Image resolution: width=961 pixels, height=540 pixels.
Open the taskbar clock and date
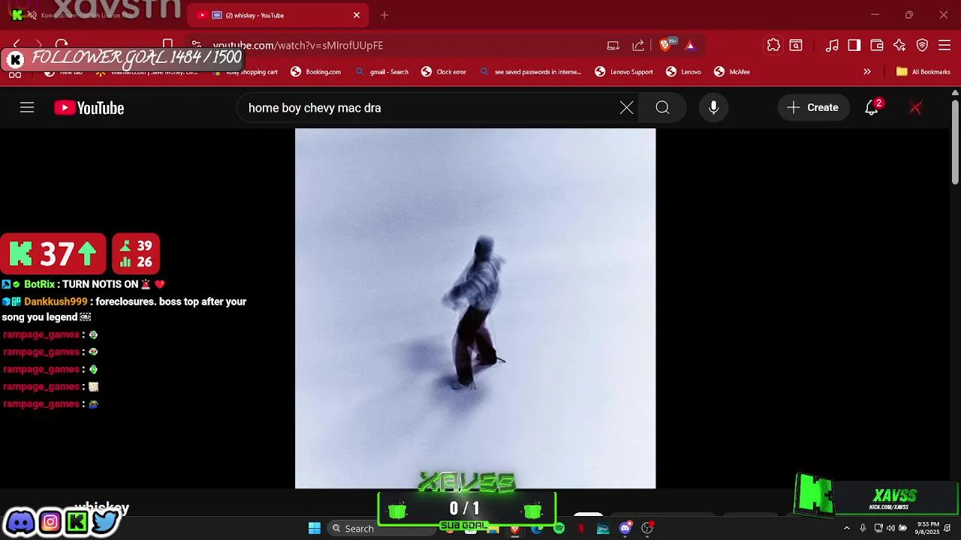pos(928,529)
